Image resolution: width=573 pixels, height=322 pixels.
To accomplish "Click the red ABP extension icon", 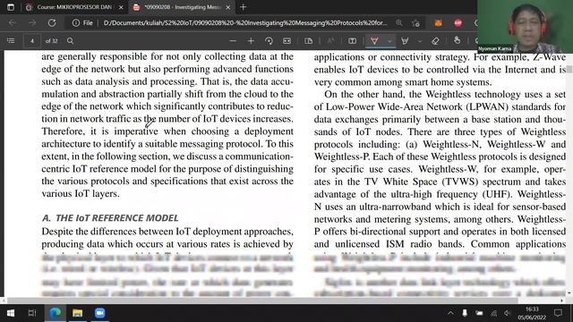I will [458, 23].
